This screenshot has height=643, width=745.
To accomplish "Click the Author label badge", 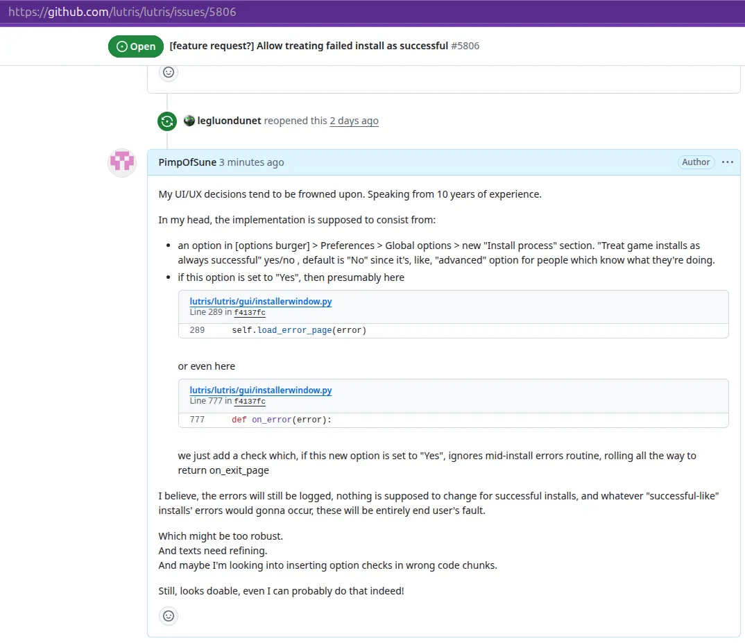I will point(696,162).
